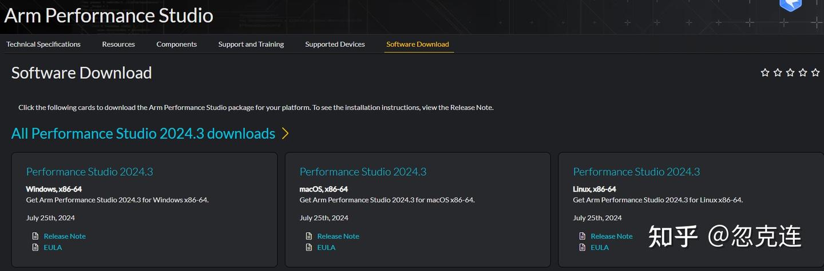824x271 pixels.
Task: Open the Windows x86-64 Release Note link
Action: pyautogui.click(x=65, y=236)
